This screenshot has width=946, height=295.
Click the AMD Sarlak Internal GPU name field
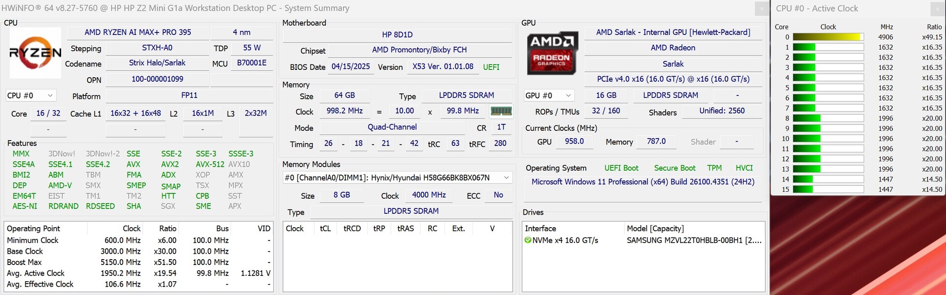point(673,32)
